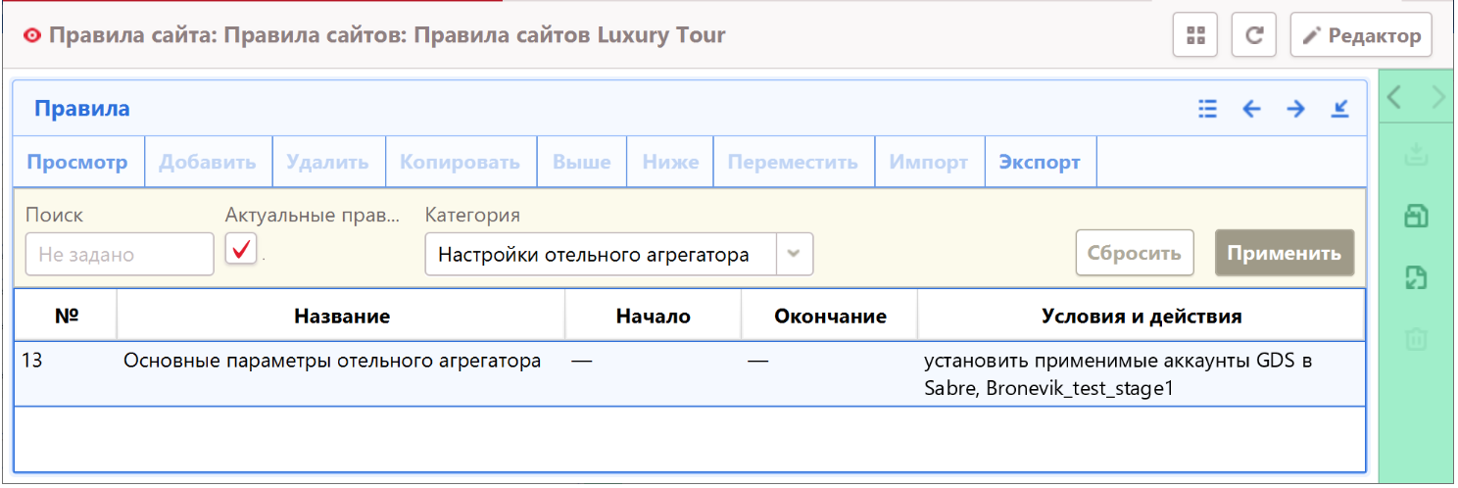Click the red target icon beside page title
The height and width of the screenshot is (488, 1458).
tap(33, 36)
